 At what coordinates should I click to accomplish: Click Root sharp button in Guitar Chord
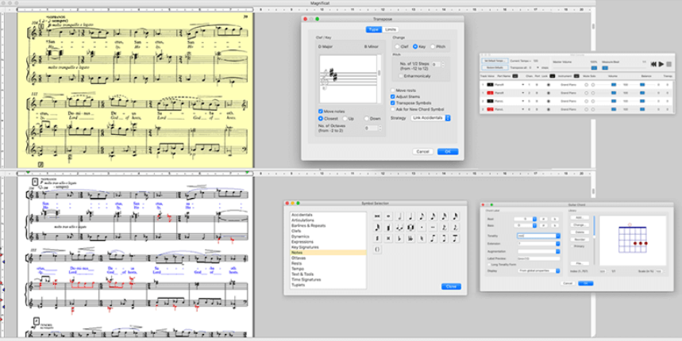544,219
